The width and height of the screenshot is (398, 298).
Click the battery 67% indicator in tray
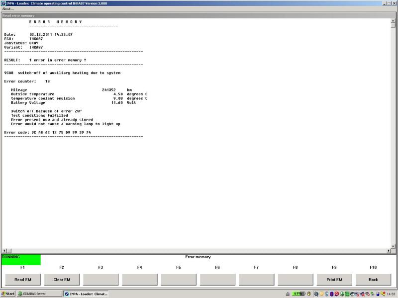click(x=298, y=294)
